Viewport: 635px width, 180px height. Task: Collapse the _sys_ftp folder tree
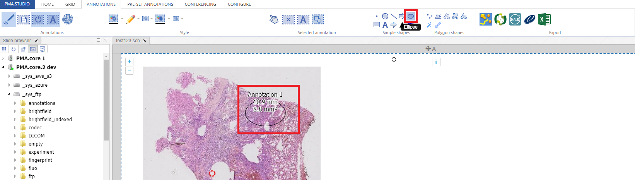tap(9, 94)
